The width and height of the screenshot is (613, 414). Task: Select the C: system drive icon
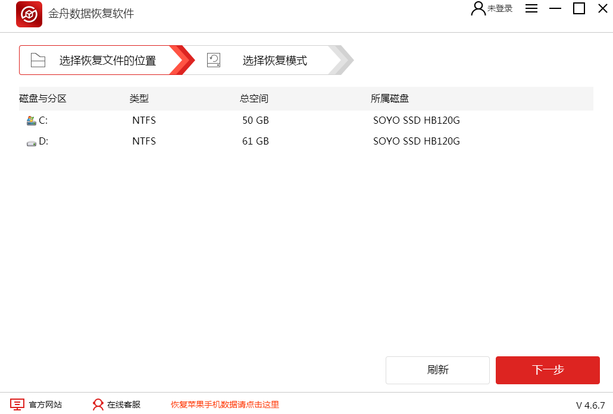32,121
